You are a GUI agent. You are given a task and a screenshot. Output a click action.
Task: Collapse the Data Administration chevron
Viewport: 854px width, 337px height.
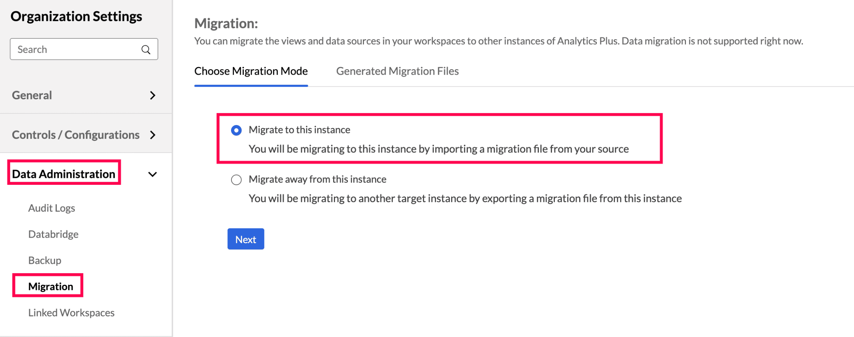click(x=153, y=174)
